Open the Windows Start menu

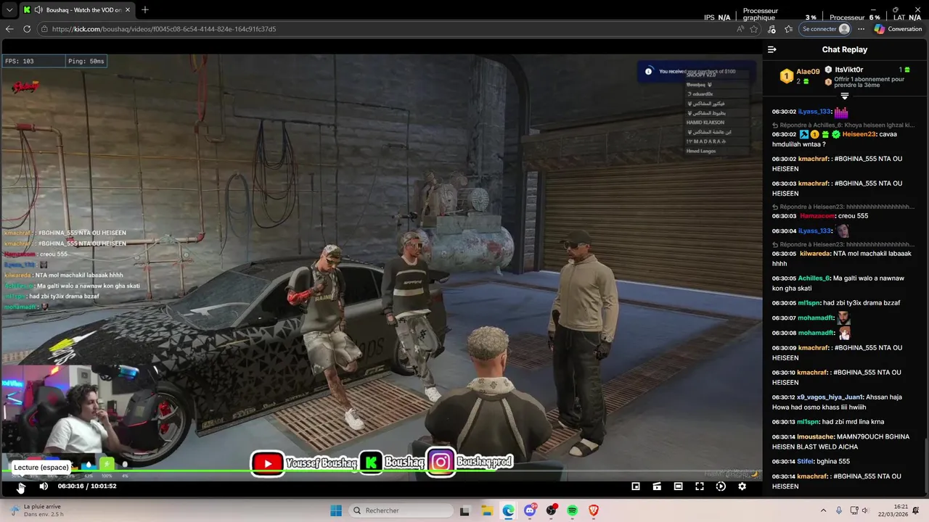[336, 510]
